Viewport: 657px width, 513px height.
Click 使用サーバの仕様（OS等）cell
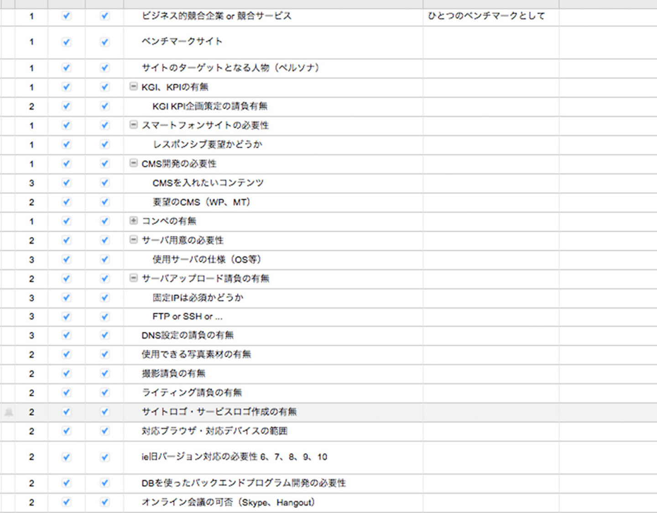273,259
